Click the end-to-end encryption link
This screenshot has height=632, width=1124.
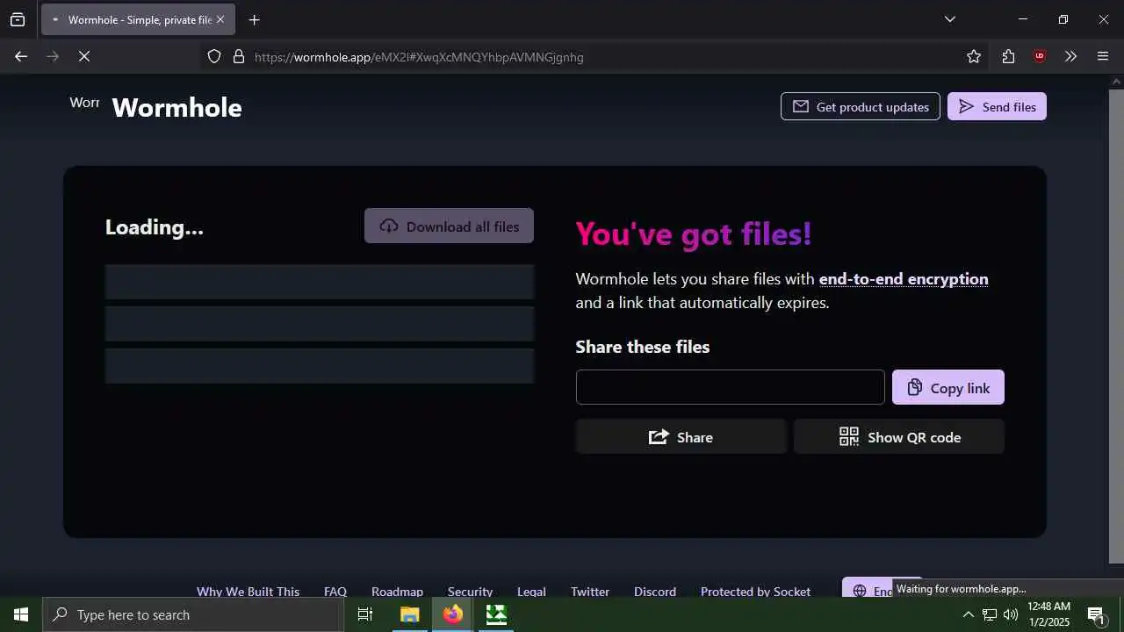904,279
